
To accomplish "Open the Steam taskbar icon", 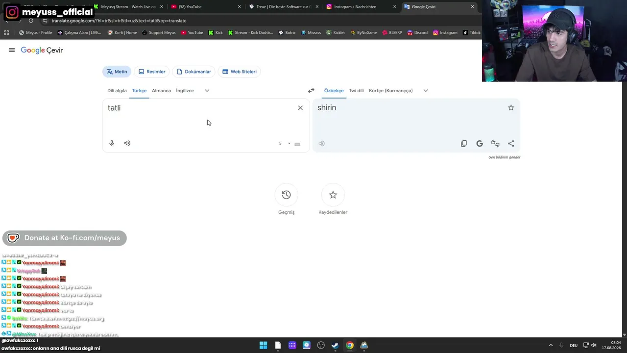I will click(x=335, y=345).
